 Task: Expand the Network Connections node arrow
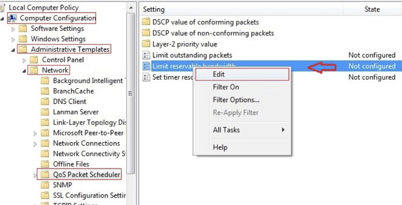coord(35,144)
